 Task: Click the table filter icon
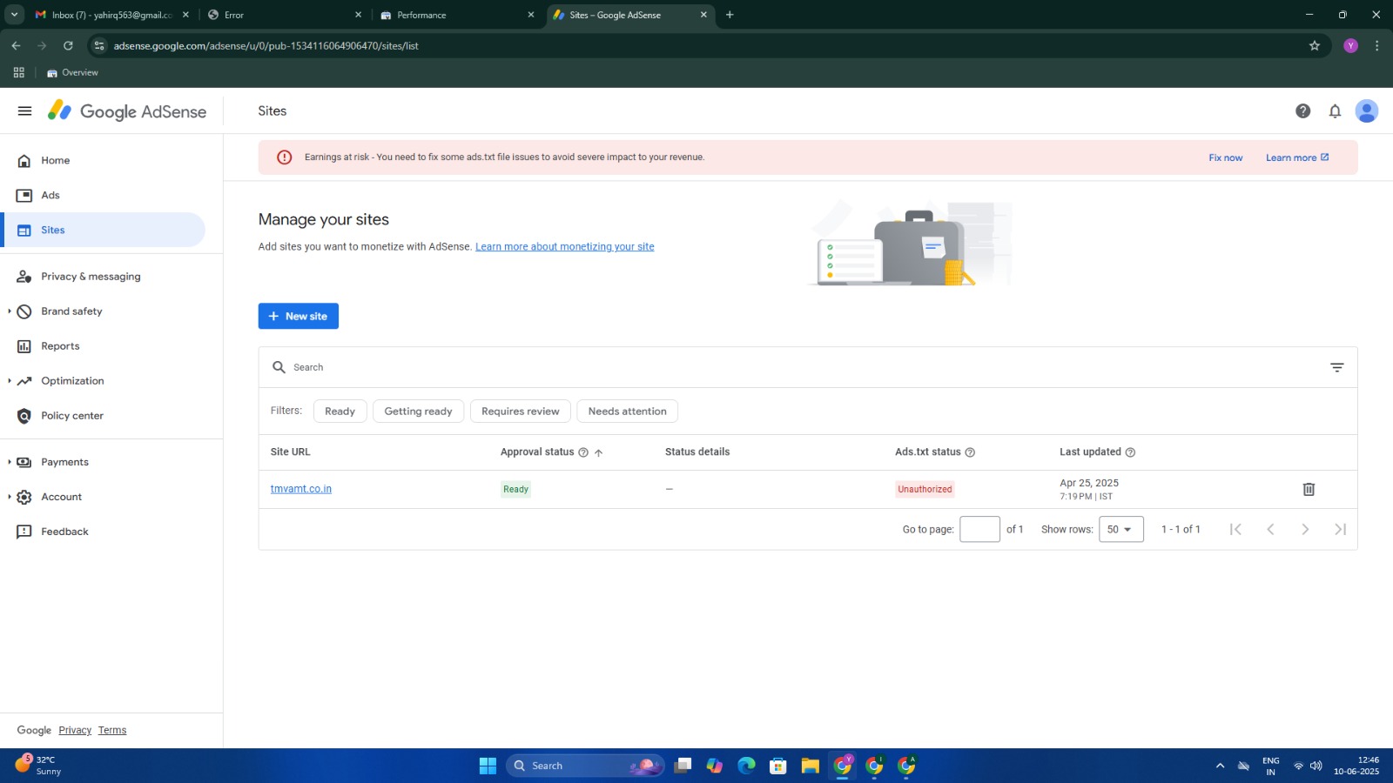1337,367
